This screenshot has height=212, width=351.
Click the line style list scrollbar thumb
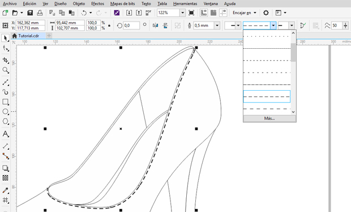[293, 53]
